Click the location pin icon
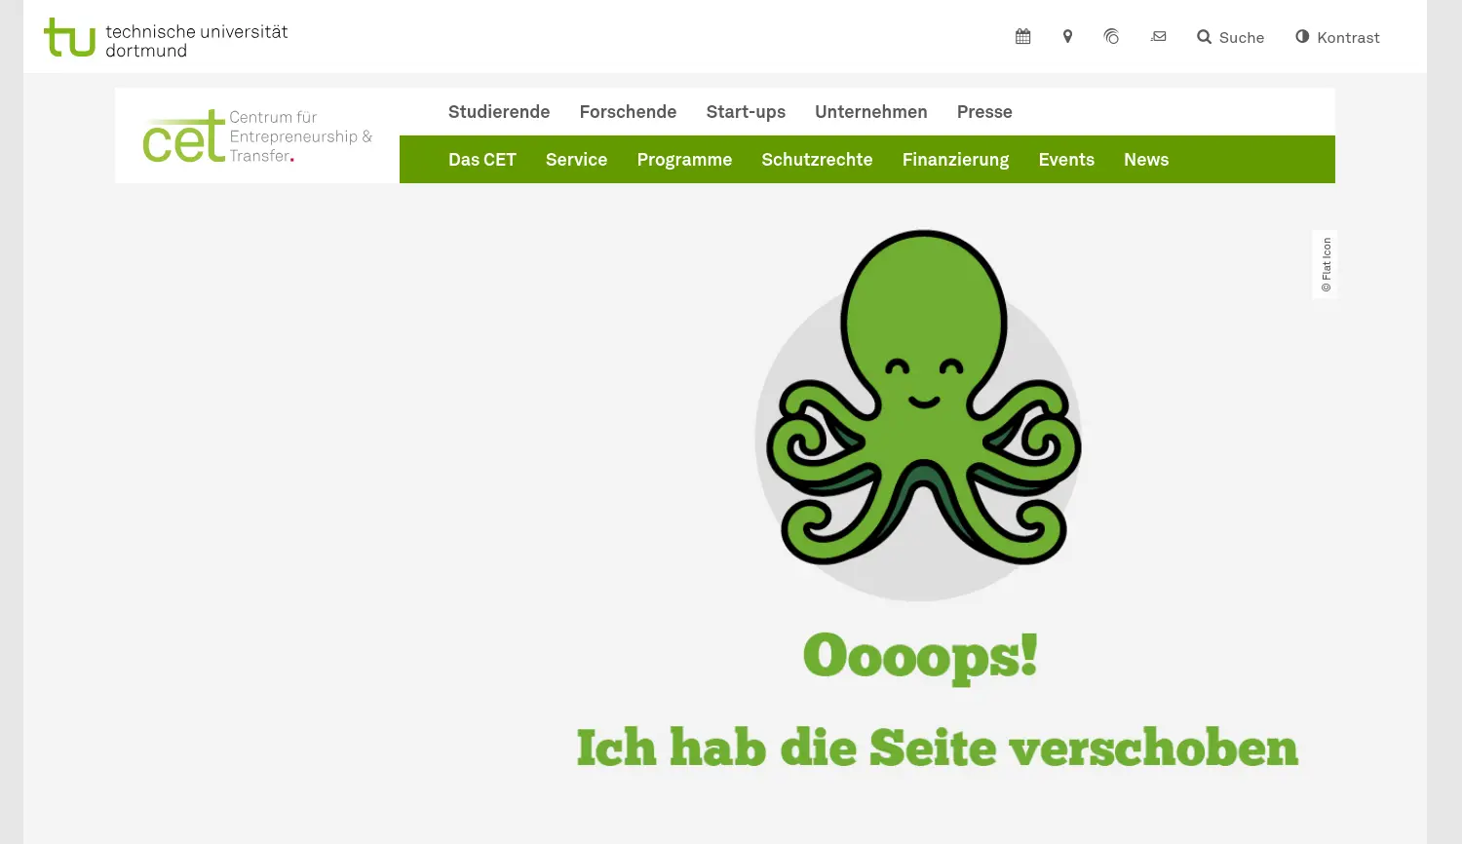This screenshot has width=1462, height=844. point(1066,36)
